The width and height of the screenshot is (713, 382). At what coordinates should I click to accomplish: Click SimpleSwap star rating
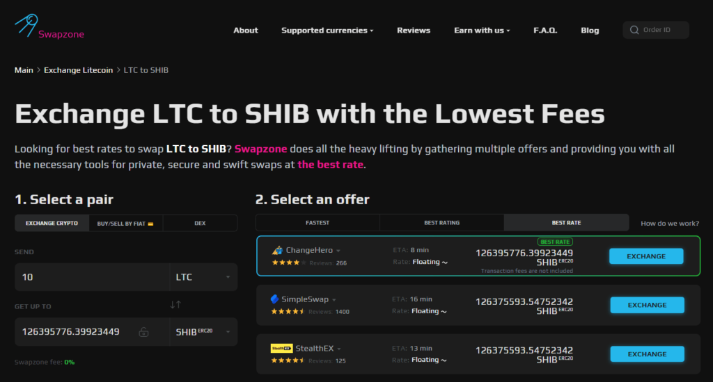[x=288, y=312]
